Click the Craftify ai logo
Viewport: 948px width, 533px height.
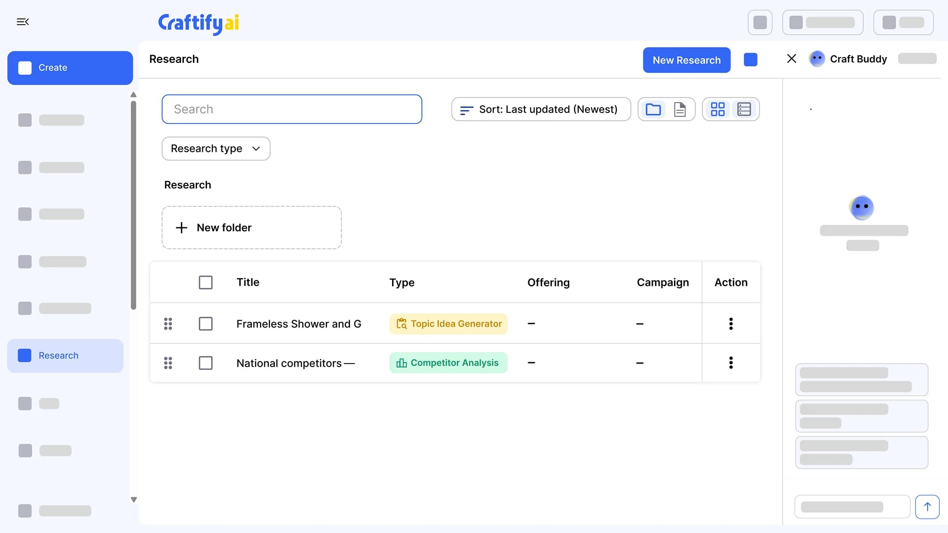199,23
